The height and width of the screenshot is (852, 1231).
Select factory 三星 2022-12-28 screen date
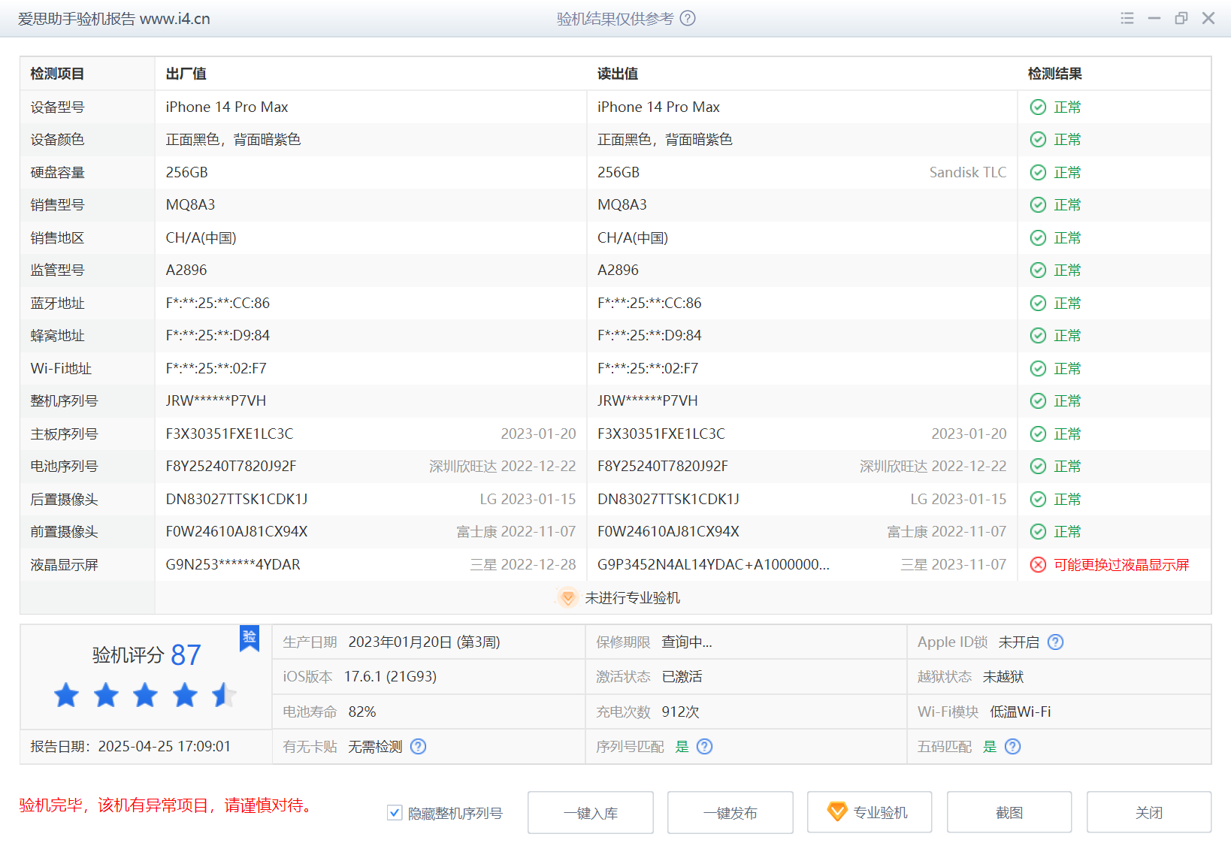point(523,564)
